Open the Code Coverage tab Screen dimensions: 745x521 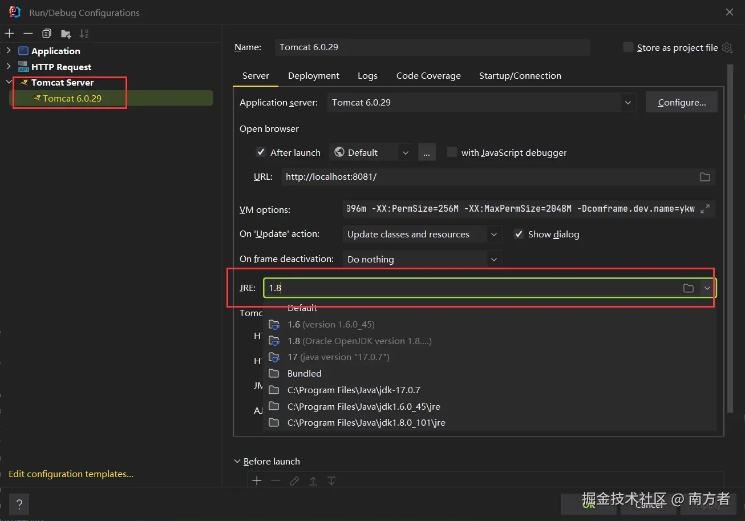tap(428, 75)
